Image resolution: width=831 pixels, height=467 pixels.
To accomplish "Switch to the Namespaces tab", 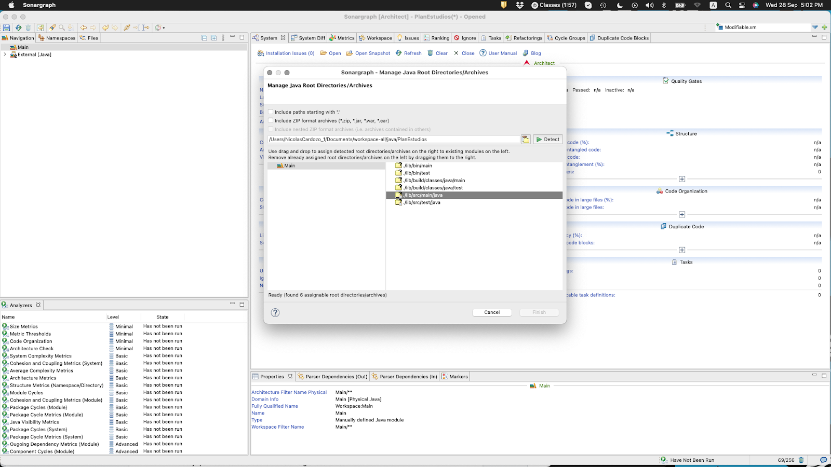I will [x=57, y=38].
